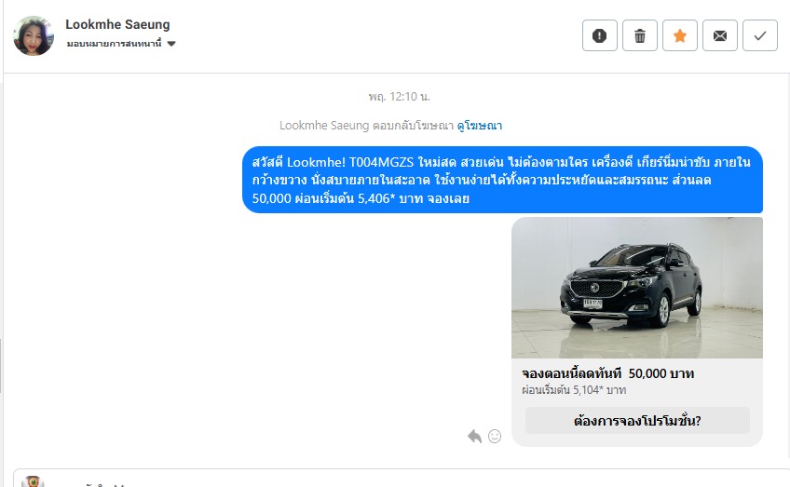Click the ต้องการจองโปรโมชั่น? button
Image resolution: width=790 pixels, height=487 pixels.
point(637,421)
